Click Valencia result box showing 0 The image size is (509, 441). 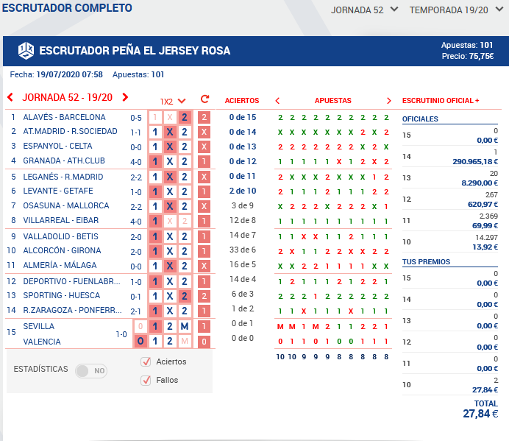[x=204, y=342]
